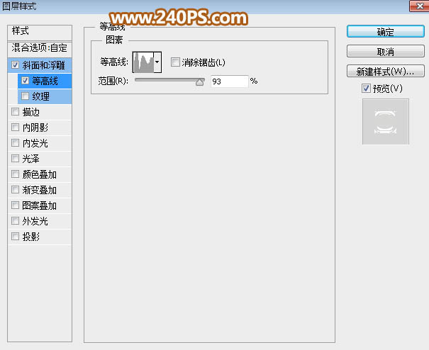Image resolution: width=429 pixels, height=350 pixels.
Task: Enable the 内阴影 checkbox
Action: 15,128
